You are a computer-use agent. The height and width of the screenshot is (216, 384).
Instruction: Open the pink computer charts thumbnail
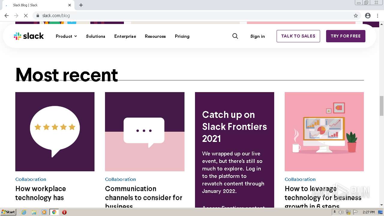(x=324, y=132)
